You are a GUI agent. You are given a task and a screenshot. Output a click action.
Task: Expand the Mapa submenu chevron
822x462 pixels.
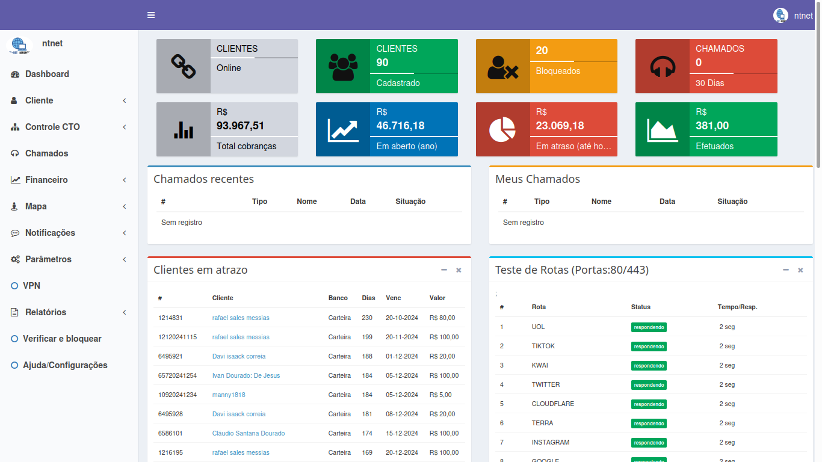(x=125, y=206)
